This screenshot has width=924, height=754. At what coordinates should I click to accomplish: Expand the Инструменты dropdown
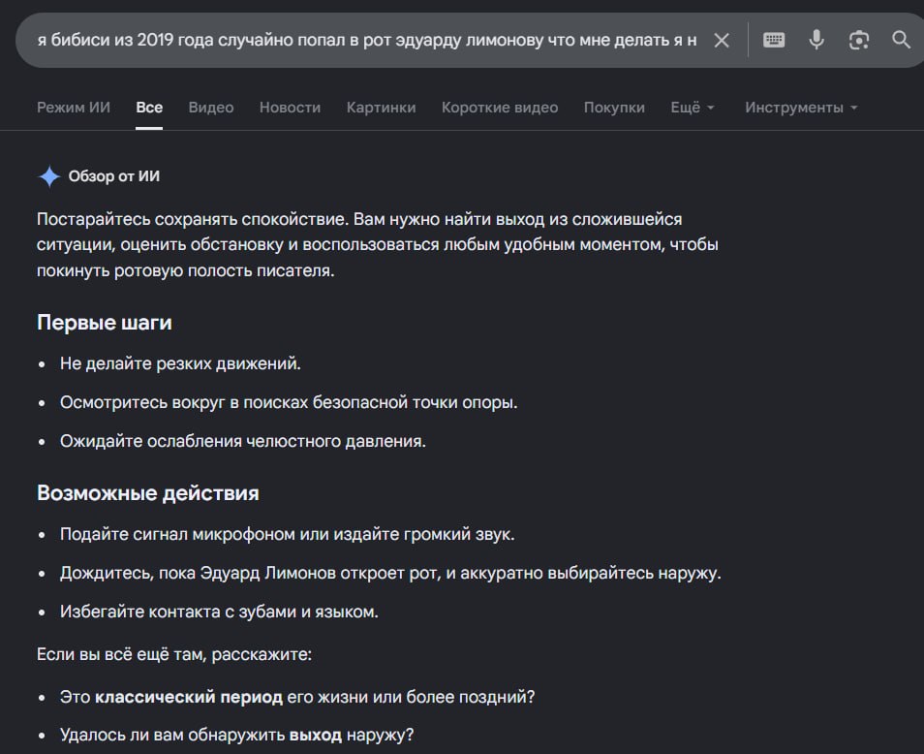(x=801, y=108)
